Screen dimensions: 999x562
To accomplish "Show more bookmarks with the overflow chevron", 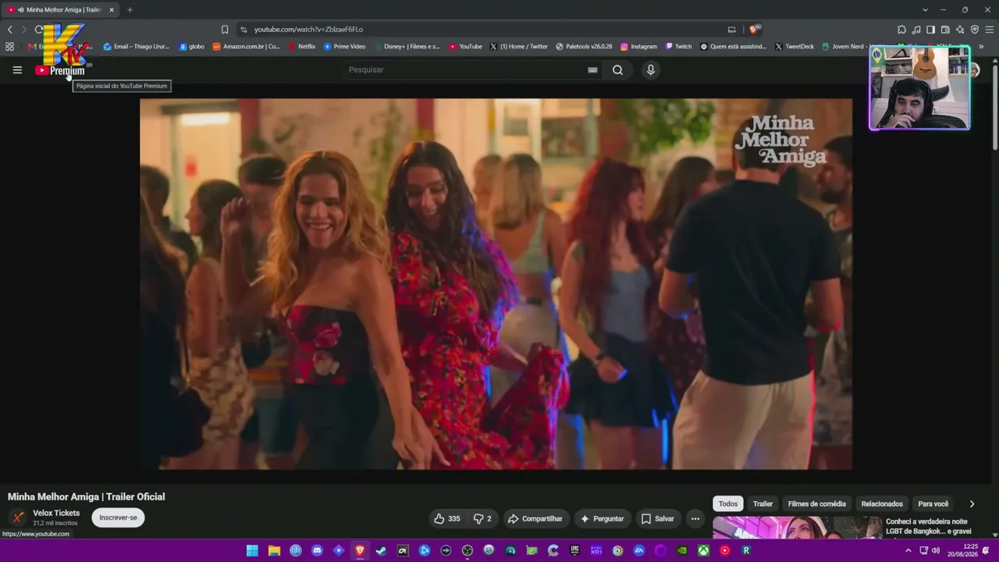I will click(981, 47).
